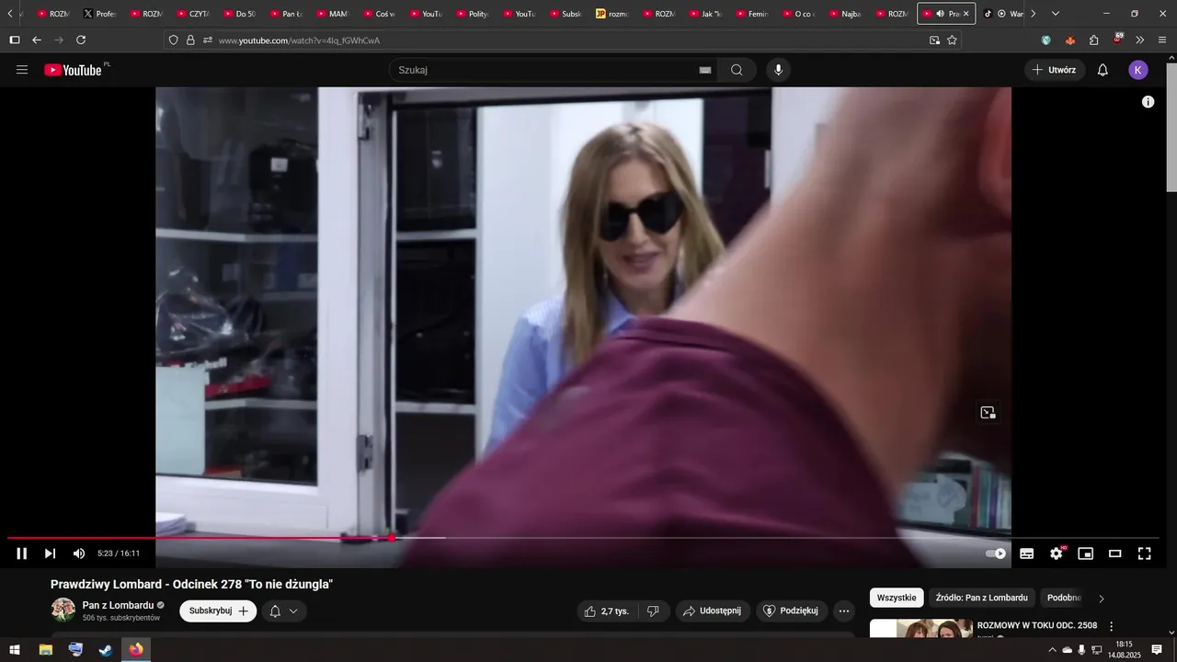
Task: Expand the notification bell dropdown for the channel
Action: [283, 611]
